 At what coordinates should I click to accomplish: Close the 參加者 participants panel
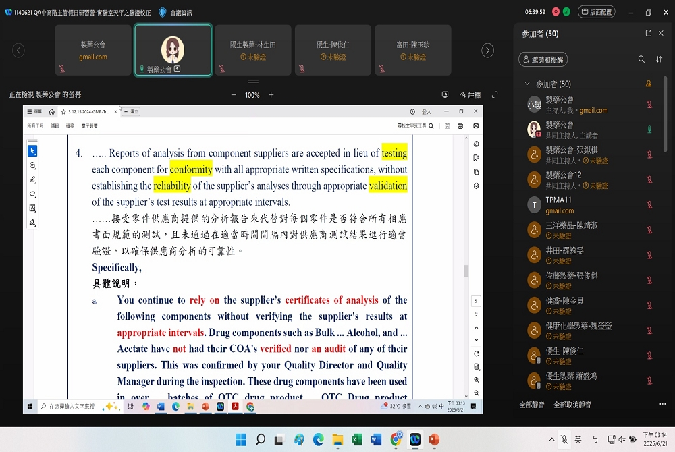tap(661, 33)
